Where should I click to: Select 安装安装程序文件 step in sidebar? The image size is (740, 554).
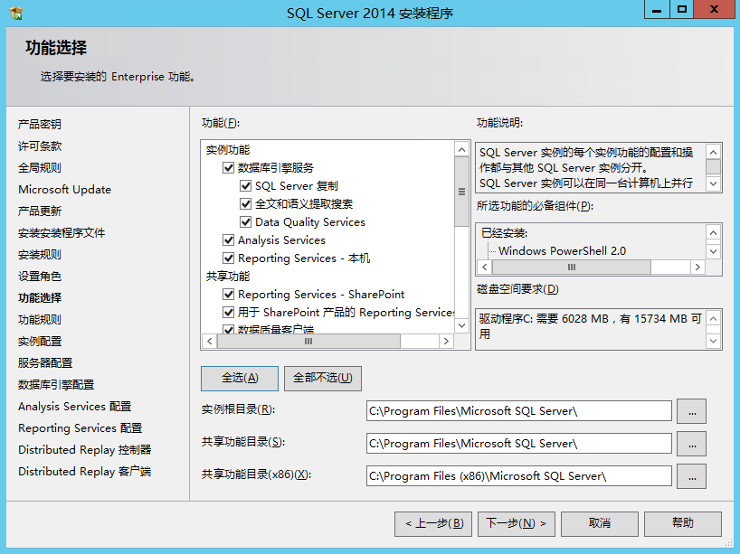pos(62,232)
